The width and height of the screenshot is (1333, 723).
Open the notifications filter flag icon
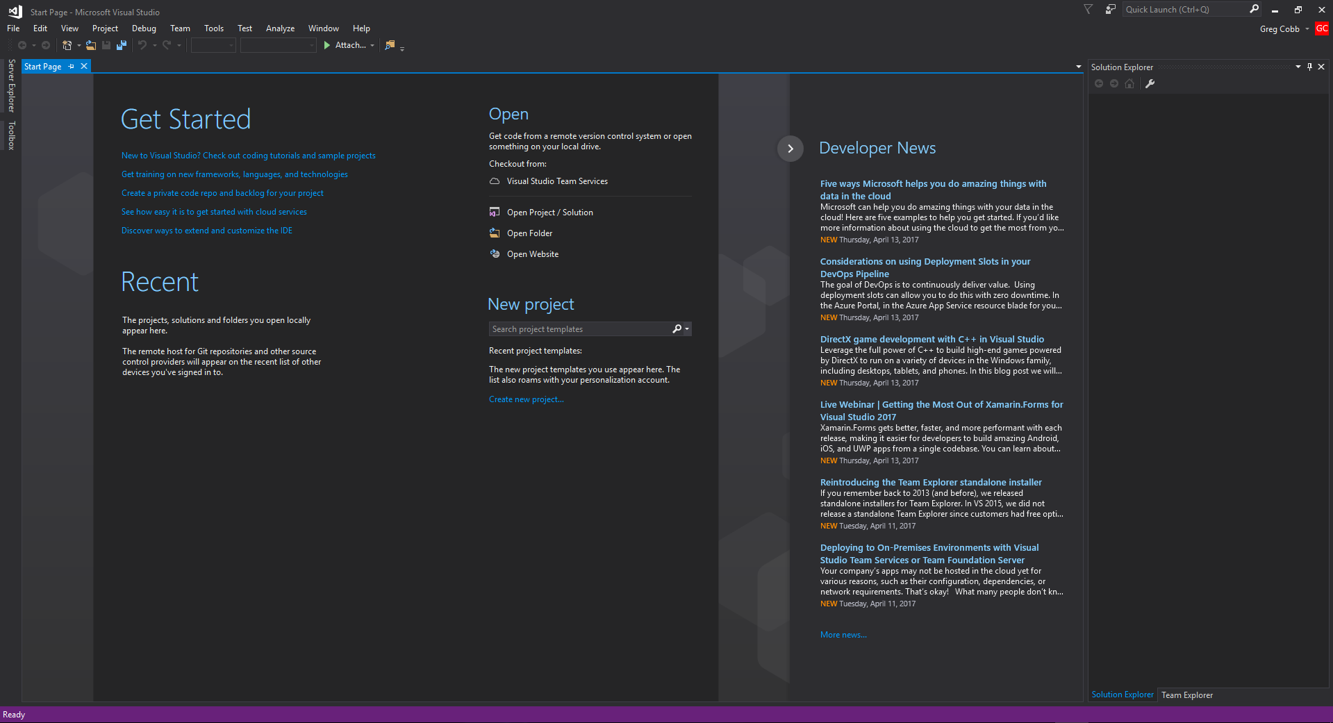pos(1088,9)
